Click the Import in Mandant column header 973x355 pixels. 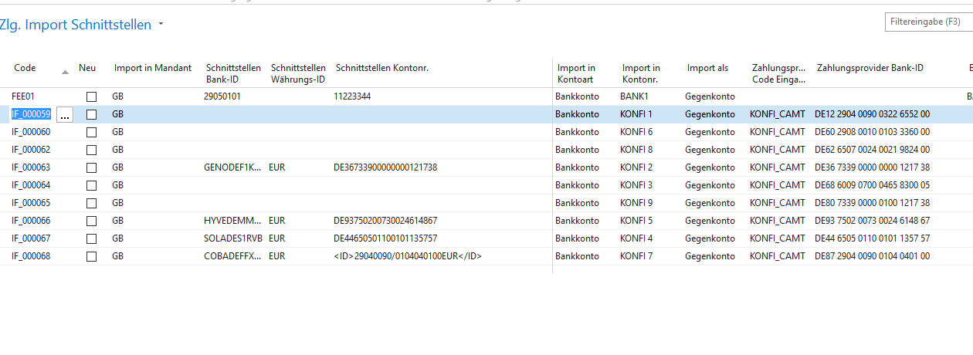point(153,68)
